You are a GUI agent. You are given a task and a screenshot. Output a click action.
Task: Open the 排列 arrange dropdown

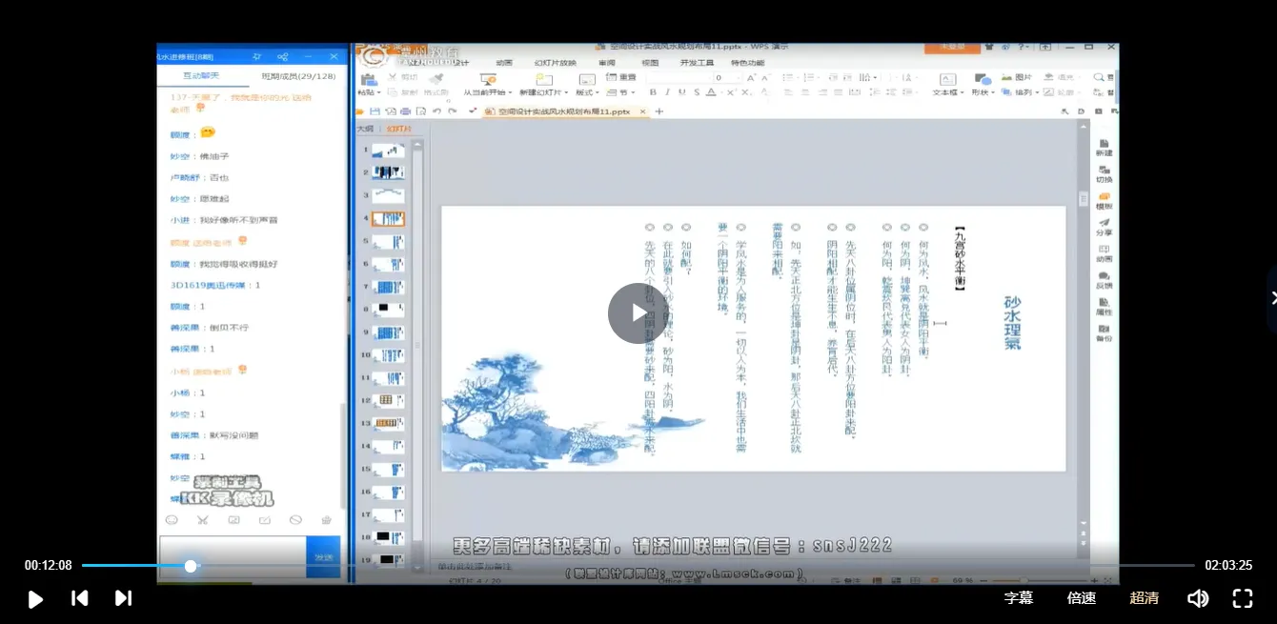click(x=1021, y=92)
